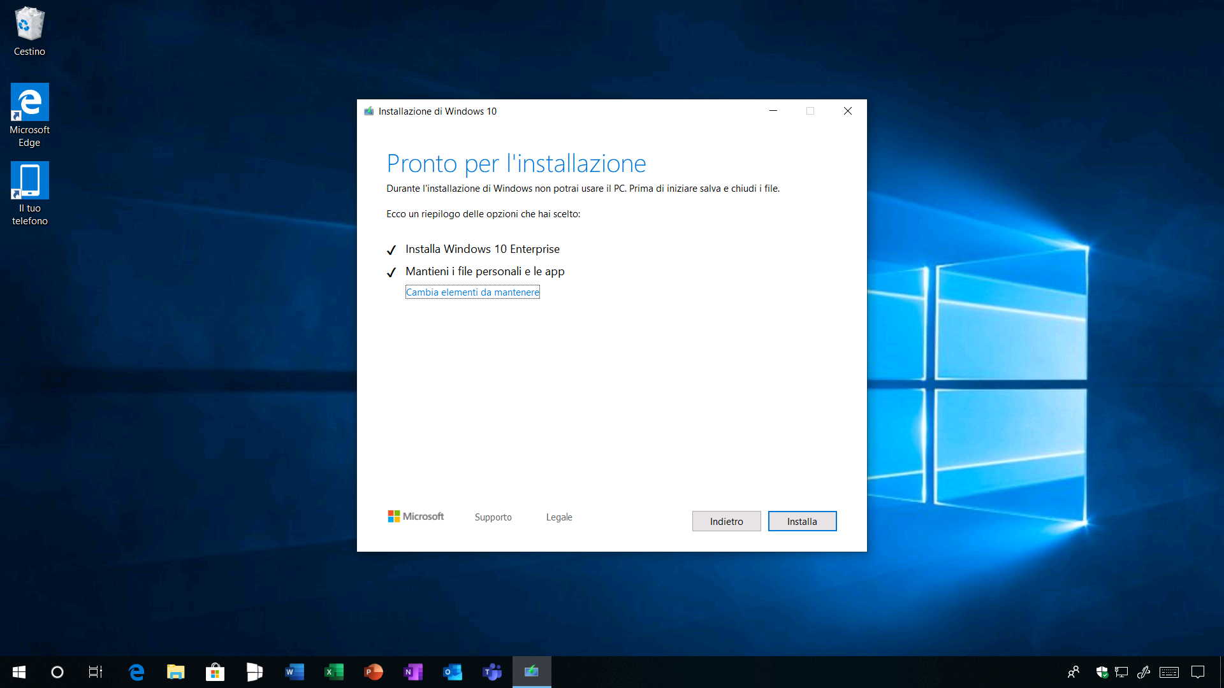
Task: Launch Word from the taskbar
Action: [295, 672]
